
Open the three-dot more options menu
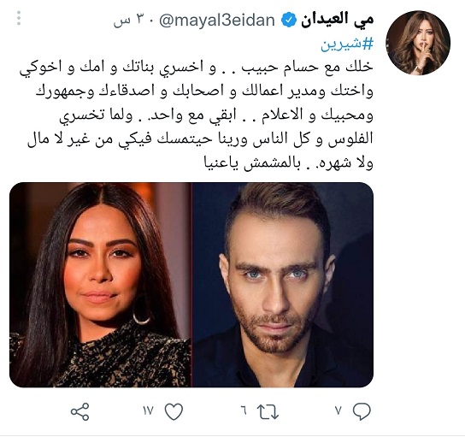tap(19, 18)
